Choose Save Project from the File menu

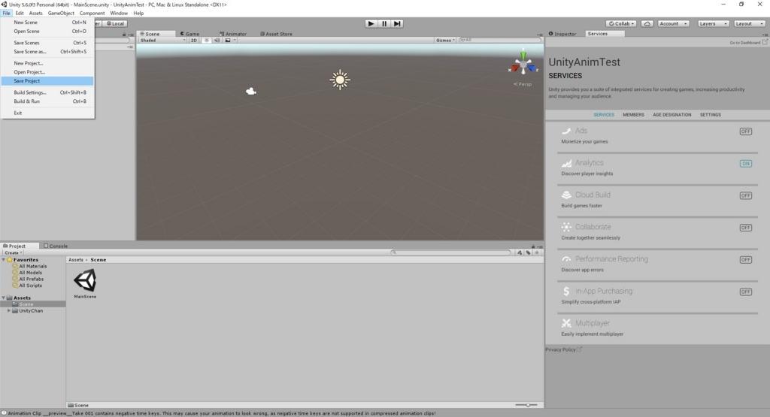pyautogui.click(x=47, y=81)
